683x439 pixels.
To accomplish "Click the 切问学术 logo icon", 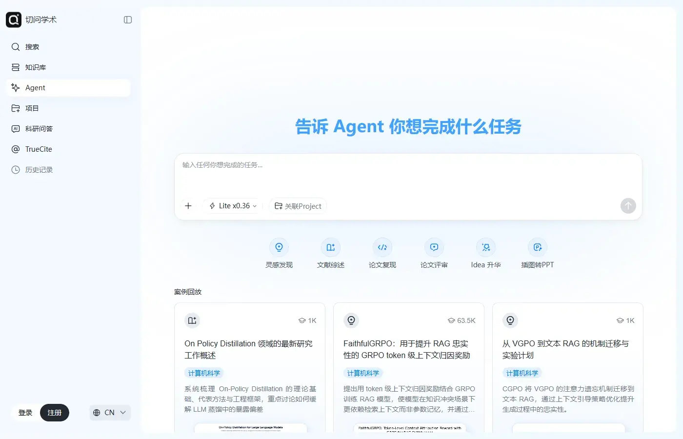I will point(14,20).
